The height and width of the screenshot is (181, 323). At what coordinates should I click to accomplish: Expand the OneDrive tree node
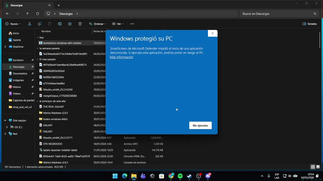point(5,47)
